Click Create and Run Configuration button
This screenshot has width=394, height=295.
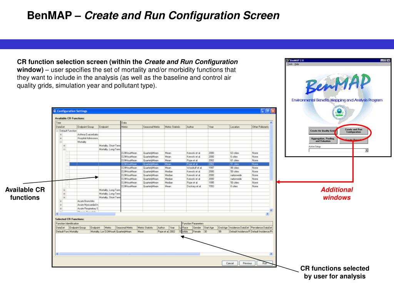(x=354, y=131)
